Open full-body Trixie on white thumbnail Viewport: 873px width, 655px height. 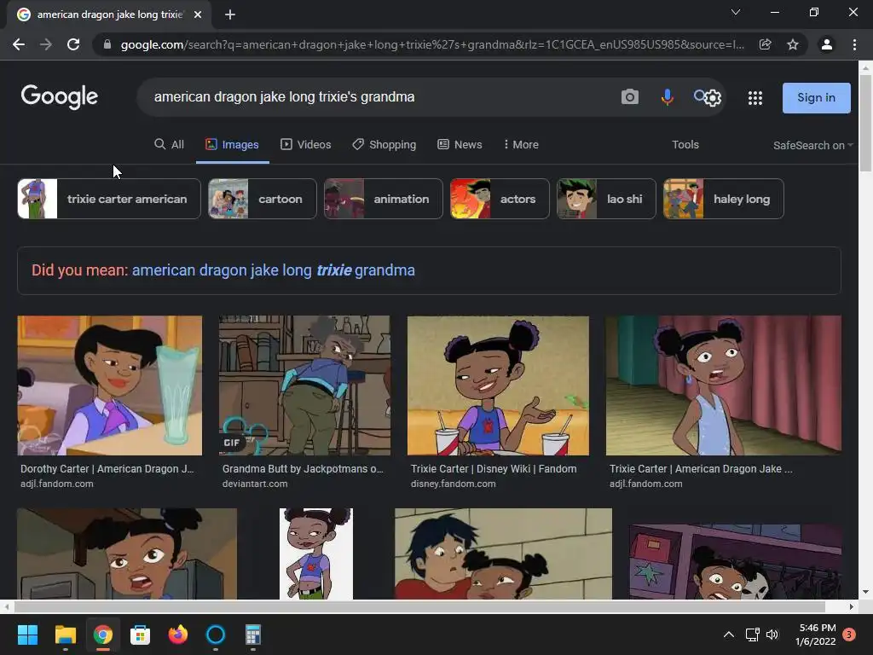316,554
